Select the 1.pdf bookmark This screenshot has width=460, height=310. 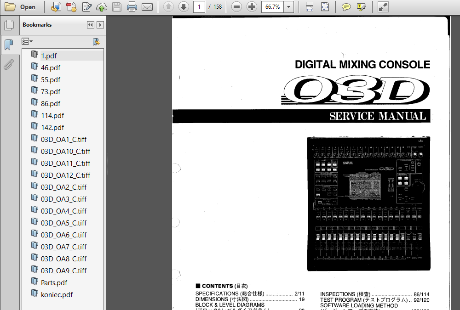tap(49, 56)
